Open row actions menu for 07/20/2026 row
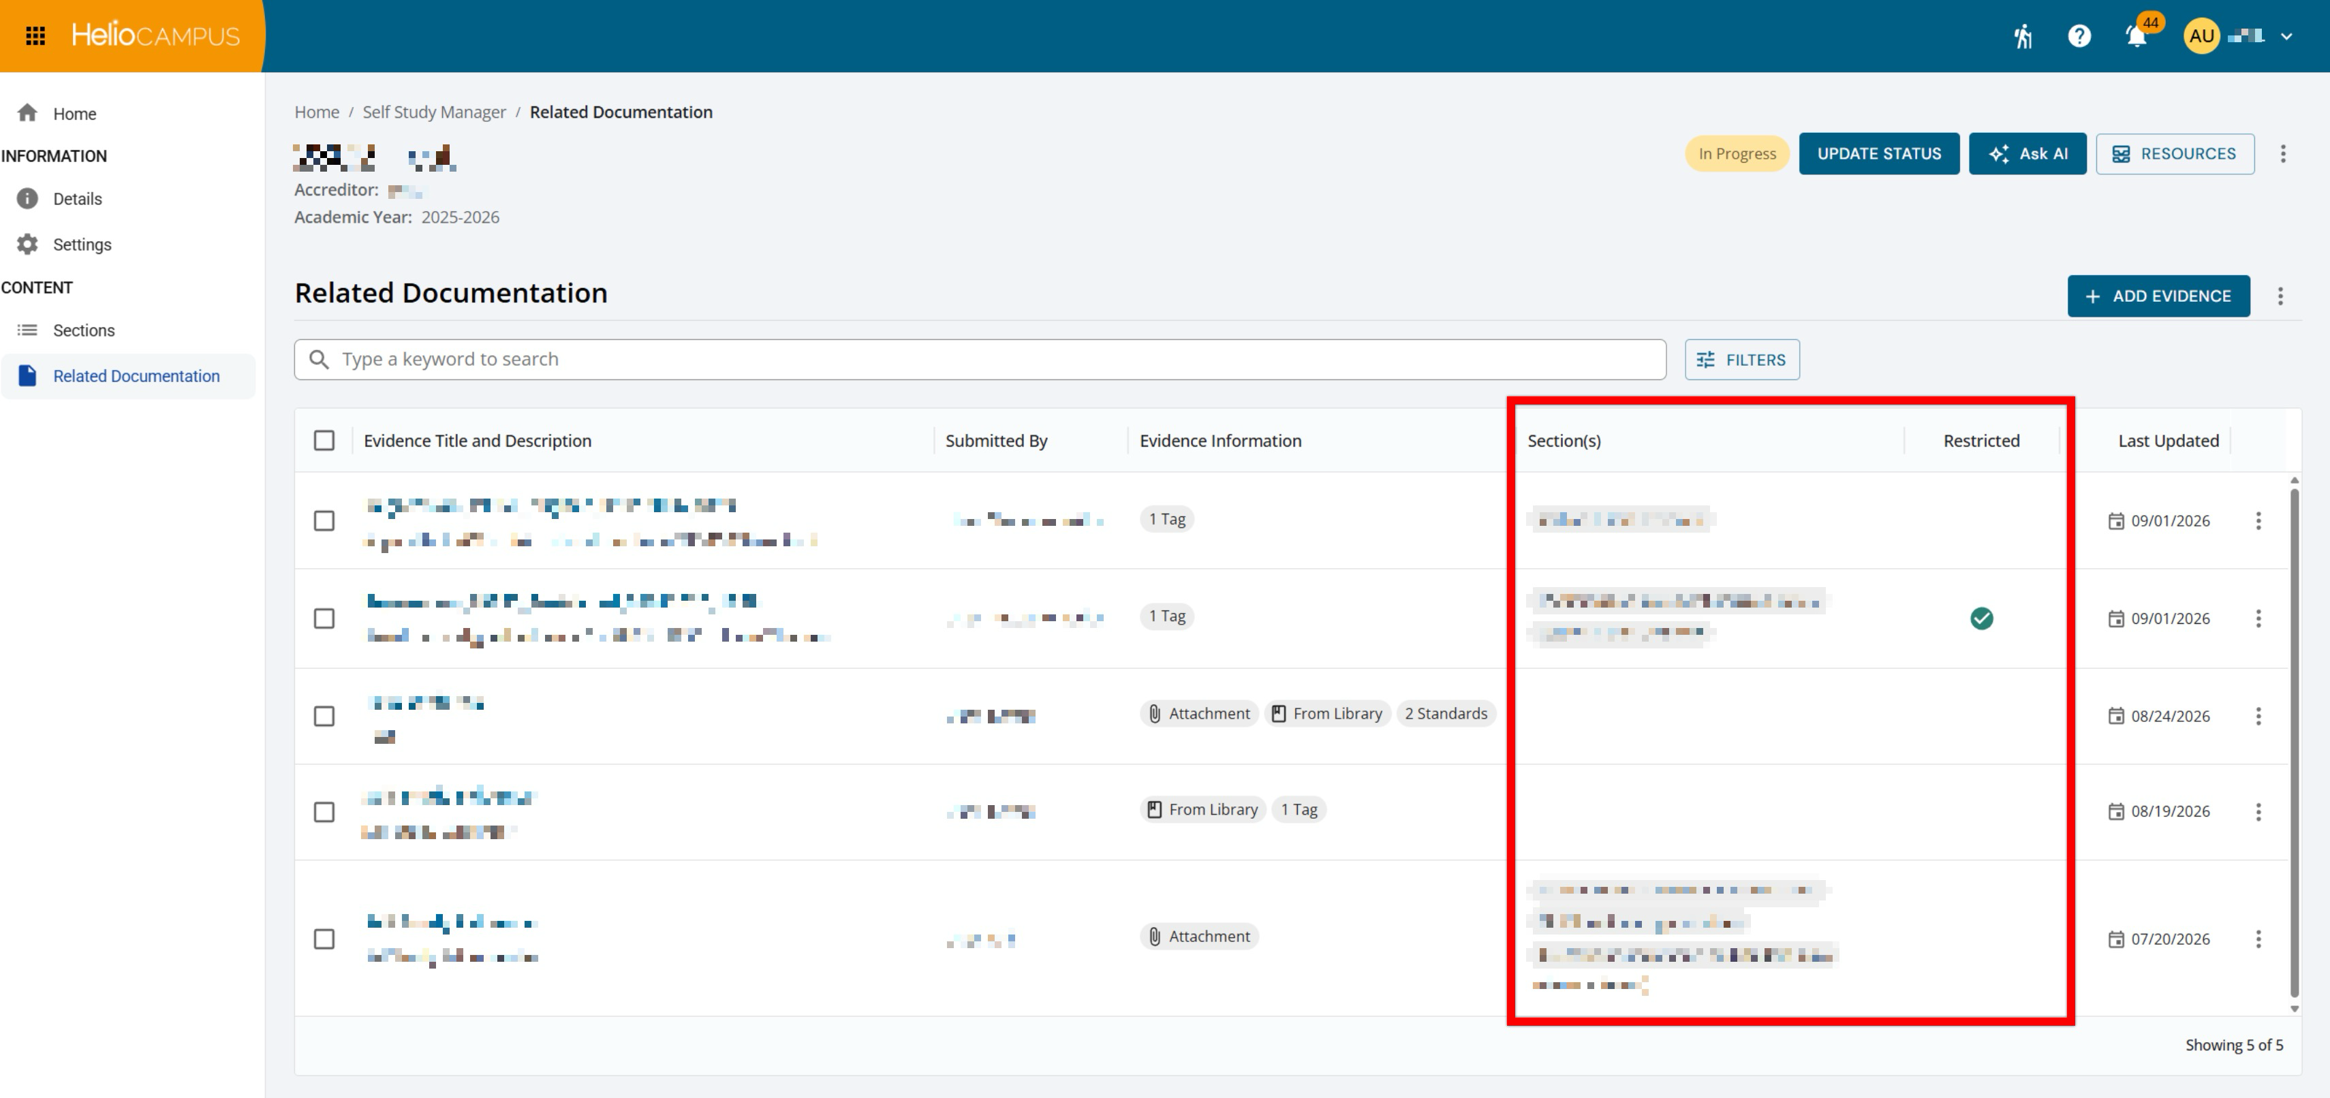The height and width of the screenshot is (1098, 2330). (2258, 939)
